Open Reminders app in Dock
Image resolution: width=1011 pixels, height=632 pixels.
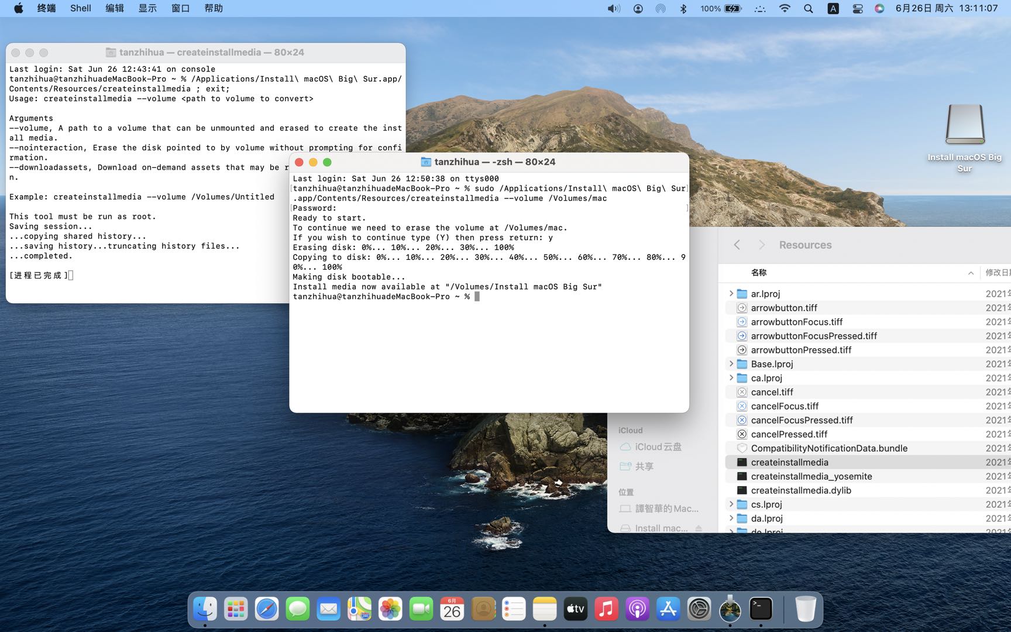click(x=514, y=609)
